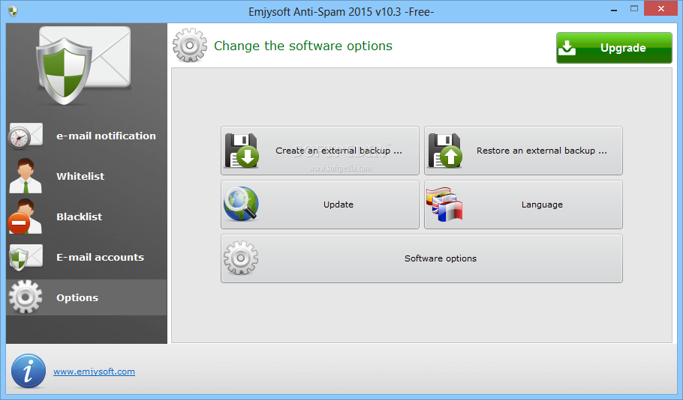Close the Emjysoft Anti-Spam window

pos(661,9)
